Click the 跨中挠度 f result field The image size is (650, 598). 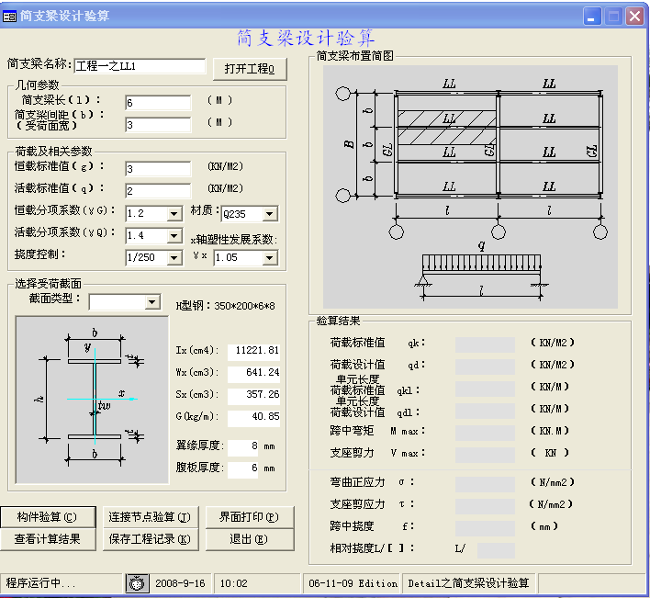point(485,528)
